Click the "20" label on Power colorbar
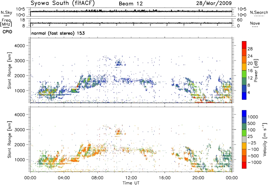 tap(250, 63)
